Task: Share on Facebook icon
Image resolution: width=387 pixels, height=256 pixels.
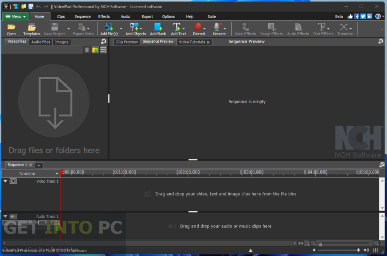Action: (x=356, y=16)
